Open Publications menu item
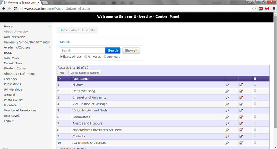277x149 pixels. (12, 84)
